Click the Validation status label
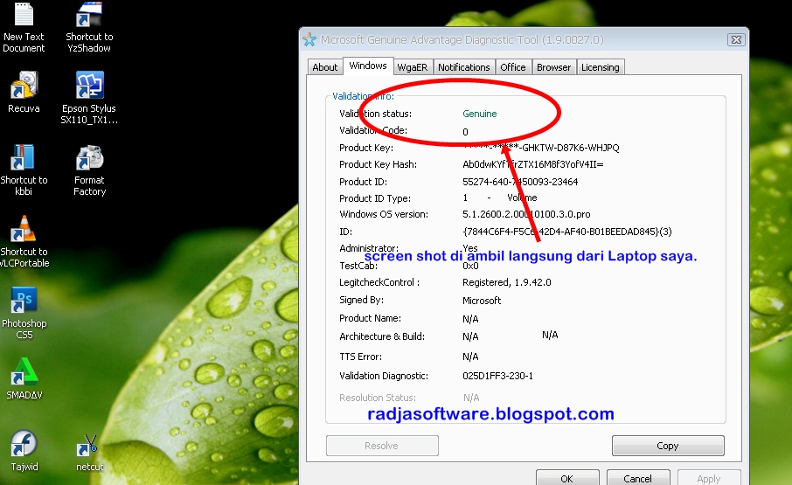Image resolution: width=792 pixels, height=485 pixels. [x=375, y=114]
